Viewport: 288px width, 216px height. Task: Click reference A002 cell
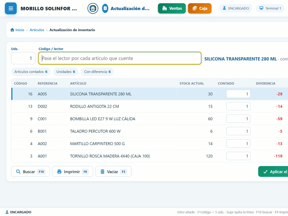(42, 144)
